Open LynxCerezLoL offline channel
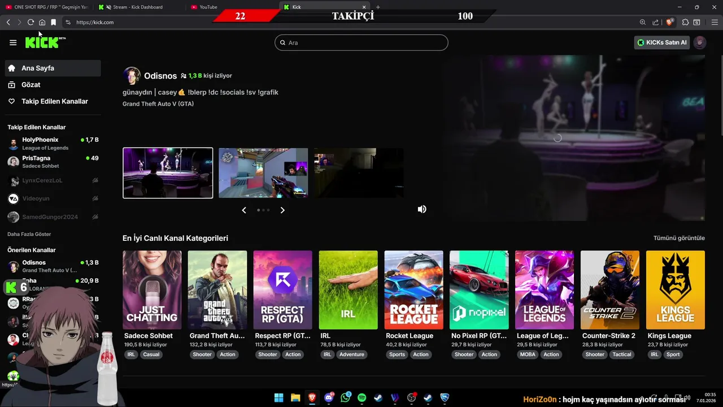This screenshot has width=723, height=407. pyautogui.click(x=53, y=180)
